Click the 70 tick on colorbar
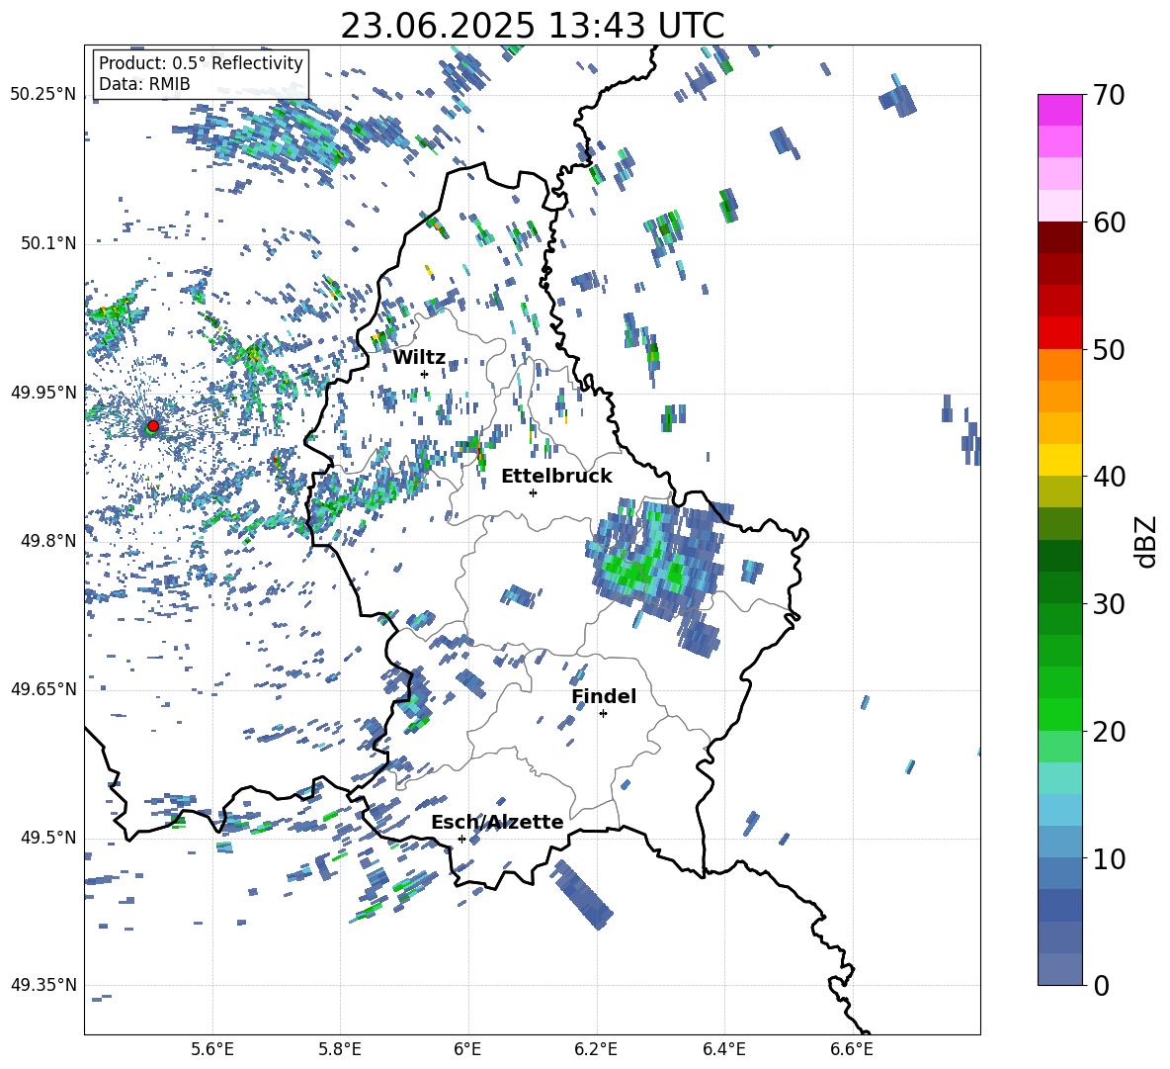The height and width of the screenshot is (1069, 1170). [1109, 96]
